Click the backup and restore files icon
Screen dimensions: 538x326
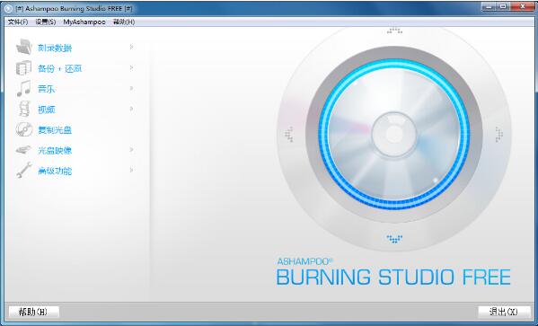coord(23,67)
